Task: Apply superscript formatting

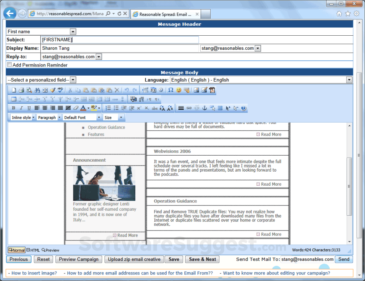Action: click(139, 108)
